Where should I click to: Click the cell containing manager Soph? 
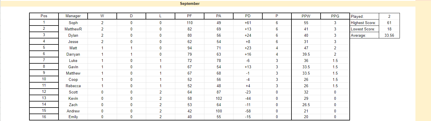pos(73,23)
